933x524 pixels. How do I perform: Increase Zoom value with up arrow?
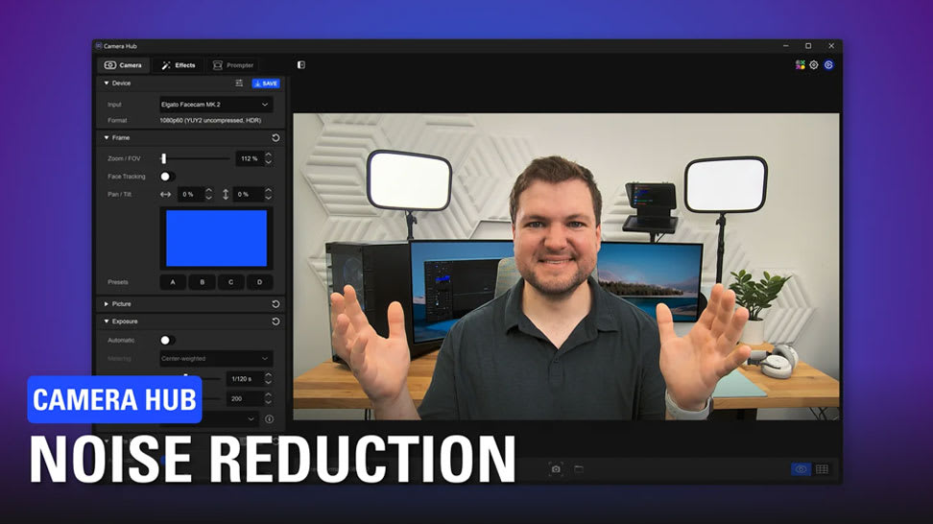point(269,155)
